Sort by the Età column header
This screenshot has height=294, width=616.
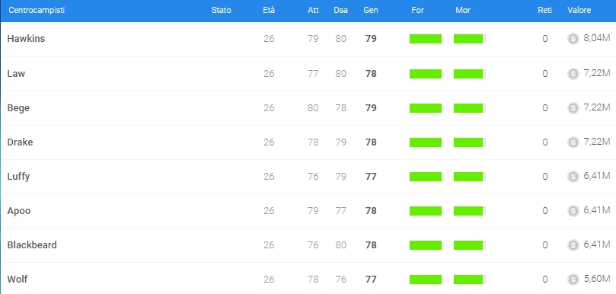269,10
